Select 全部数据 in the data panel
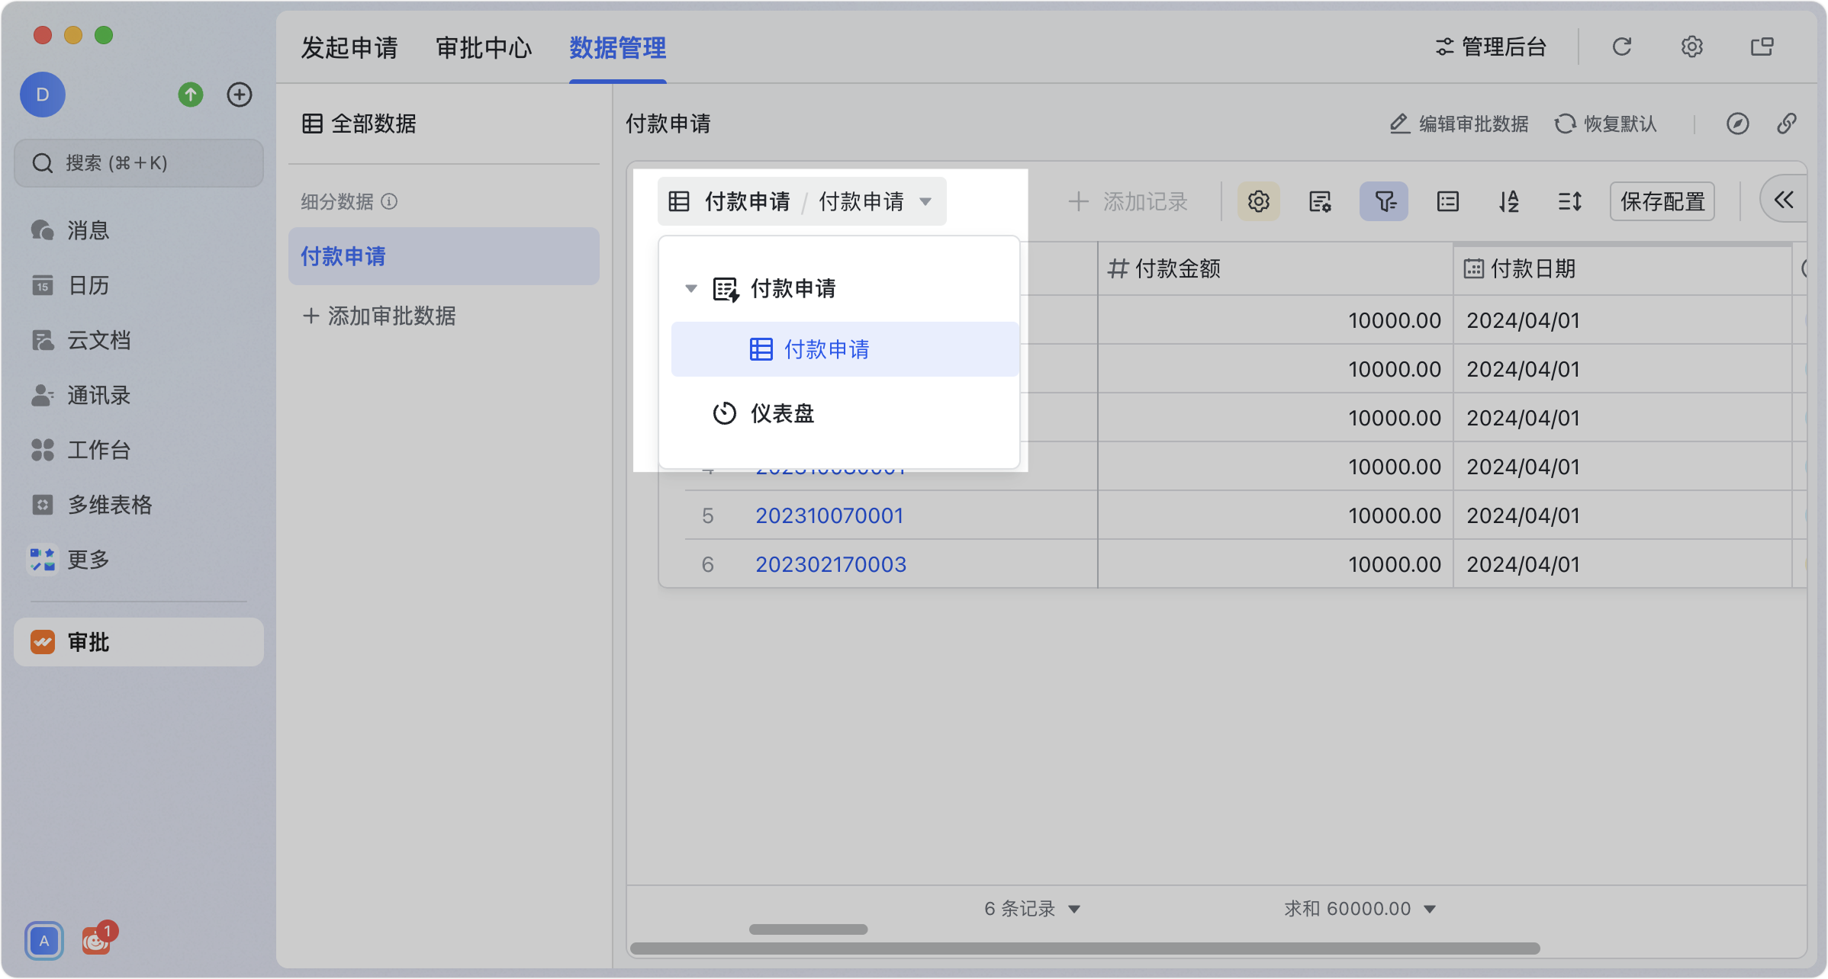This screenshot has height=979, width=1828. (x=359, y=124)
